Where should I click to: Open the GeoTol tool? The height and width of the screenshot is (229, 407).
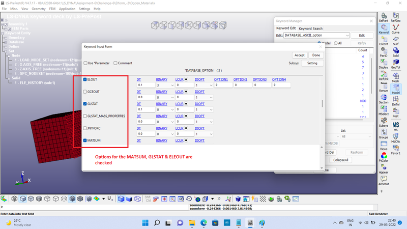(x=396, y=64)
